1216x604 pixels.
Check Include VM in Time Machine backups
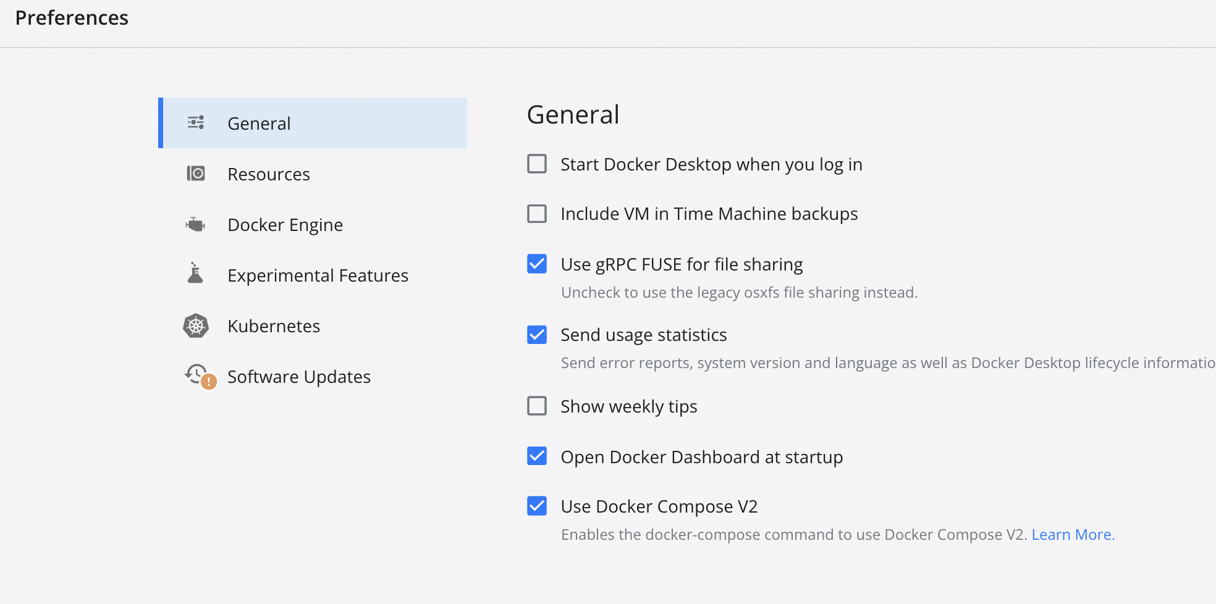pos(537,213)
